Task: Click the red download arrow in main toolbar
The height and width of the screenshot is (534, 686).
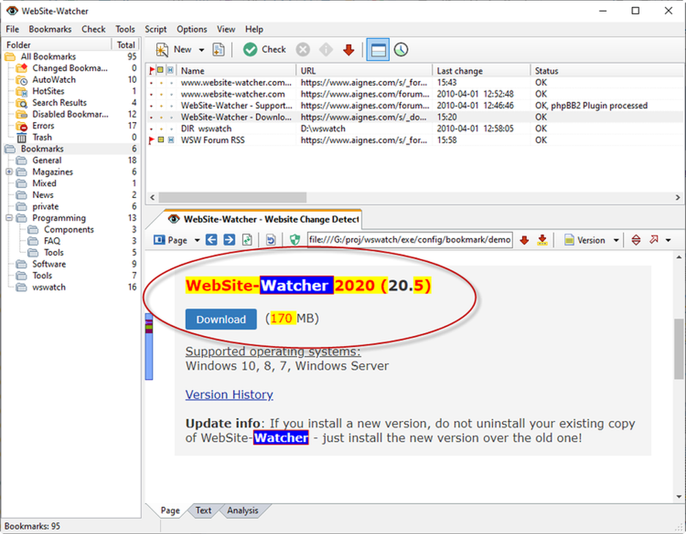Action: point(348,49)
